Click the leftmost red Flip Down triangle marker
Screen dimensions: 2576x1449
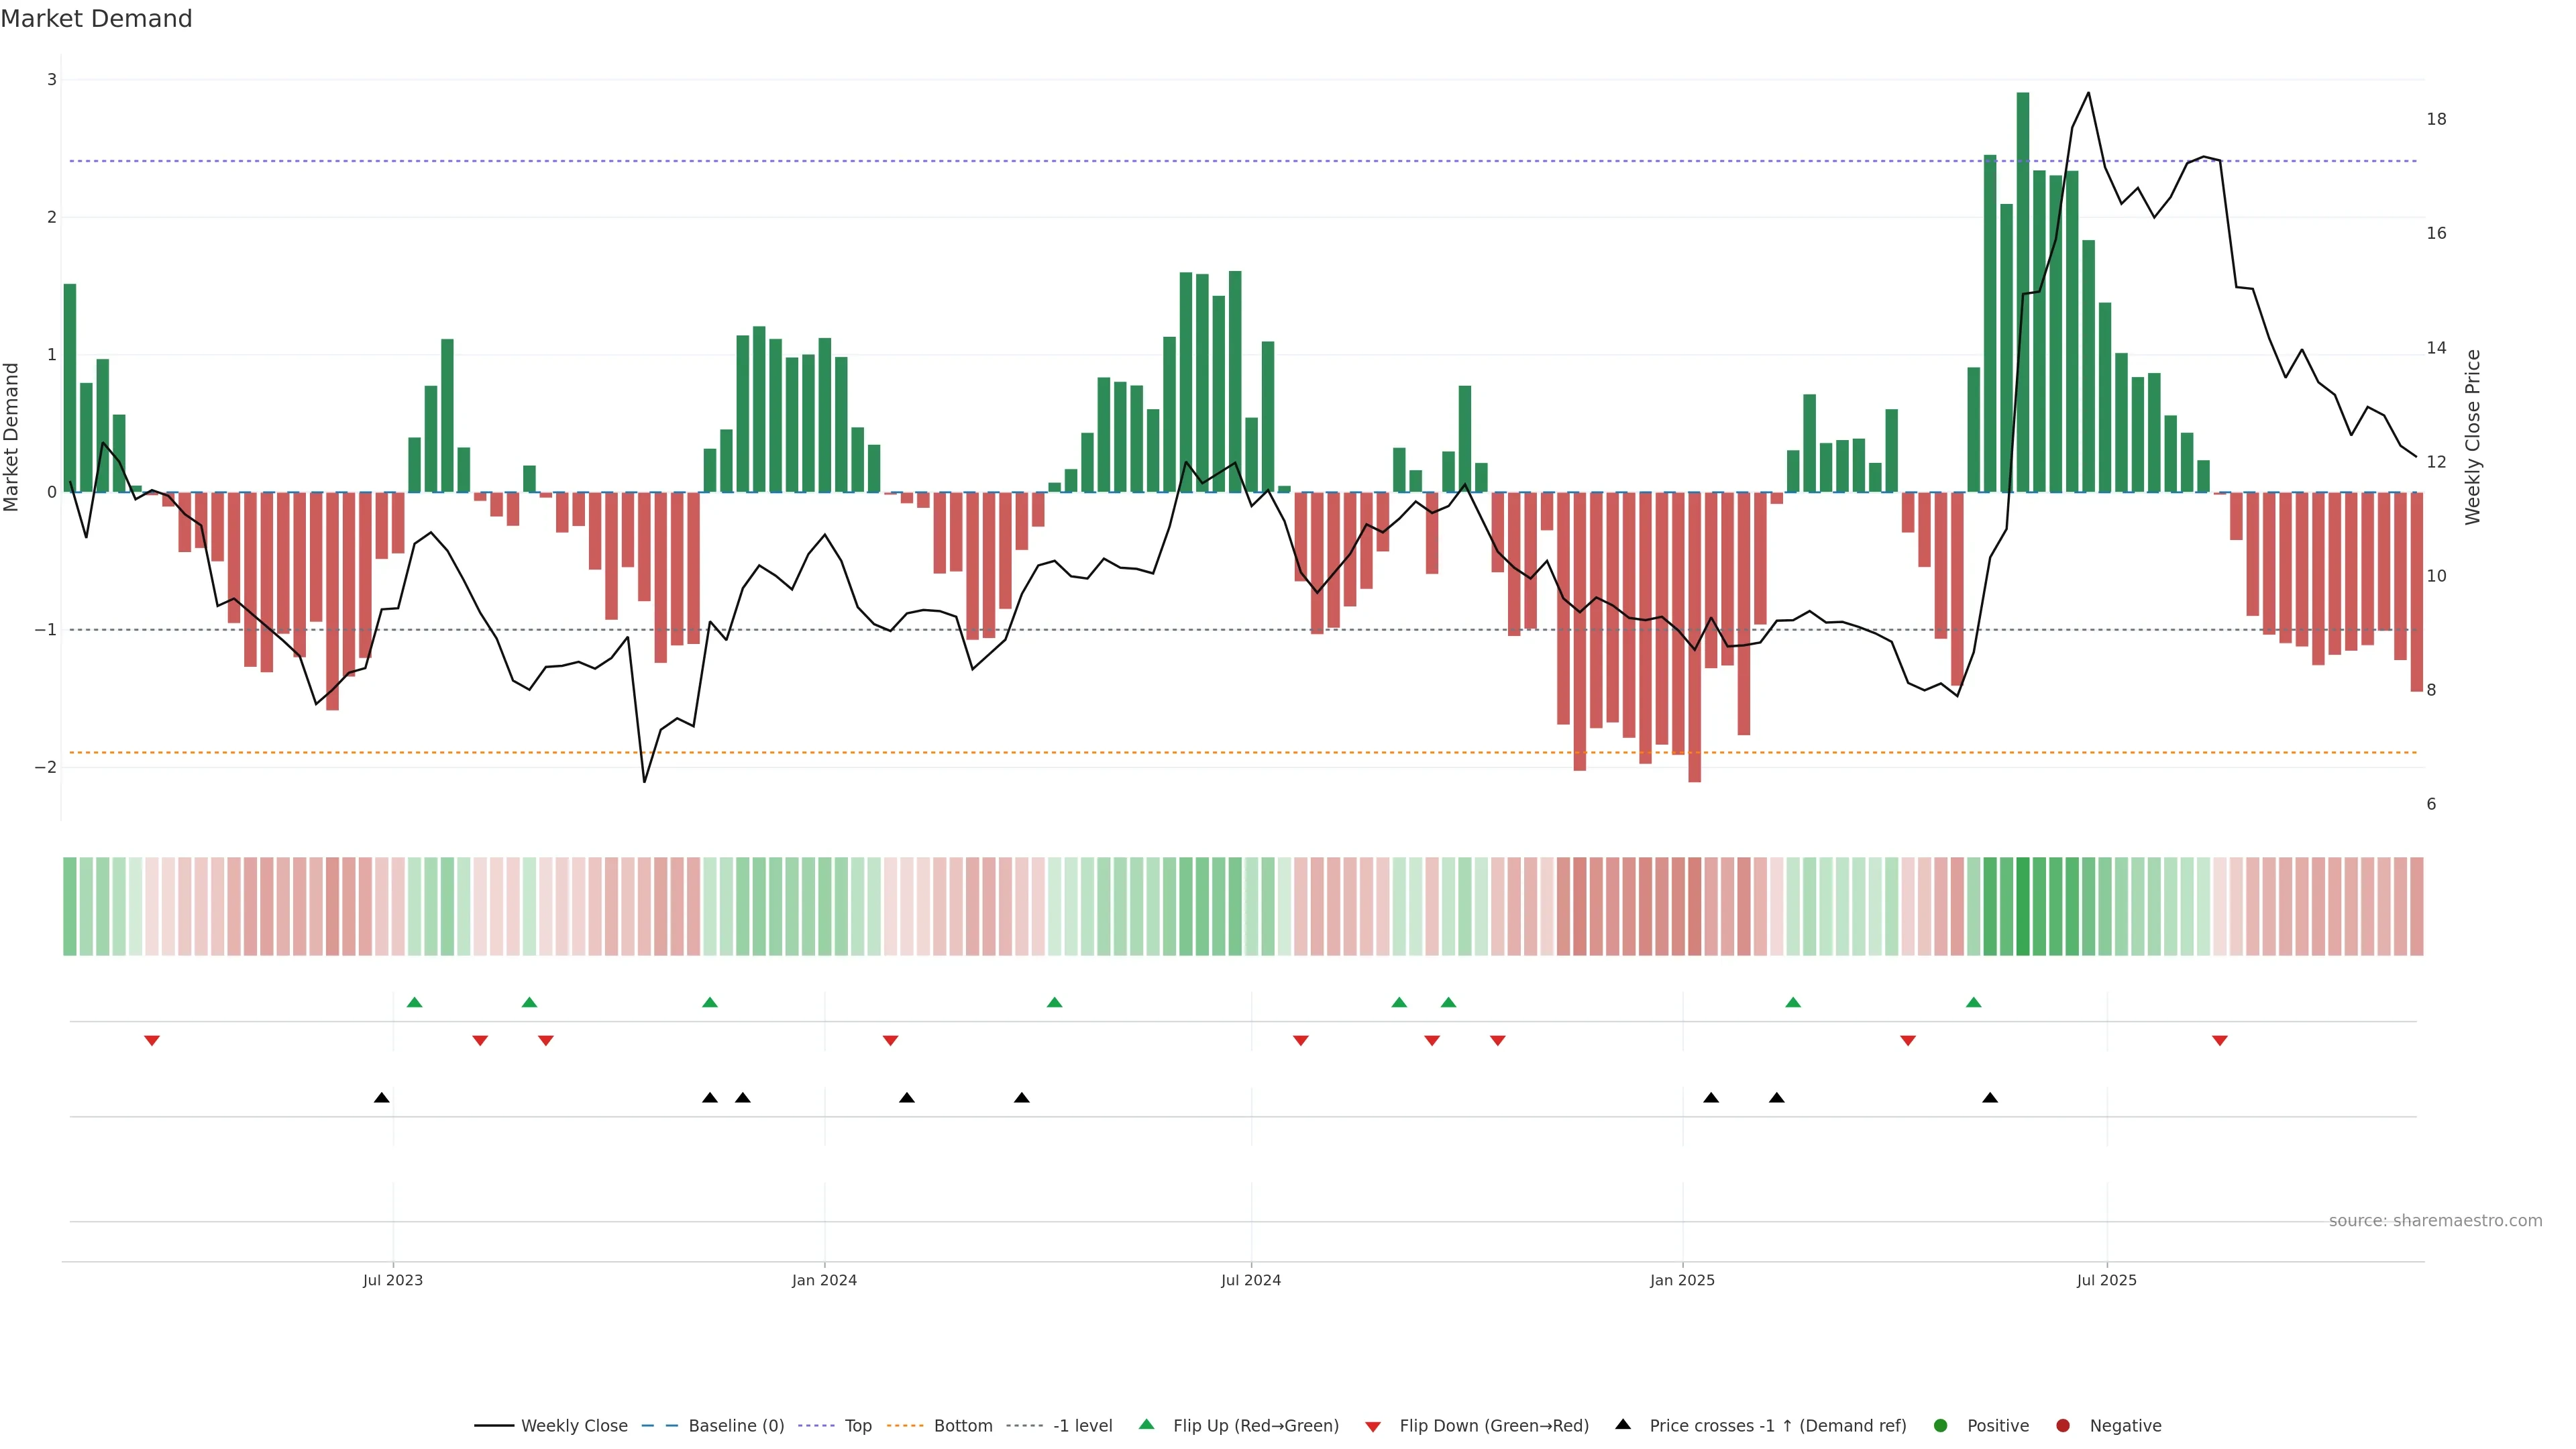click(x=152, y=1041)
